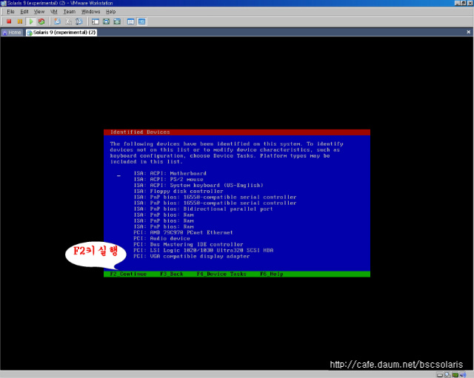Open the Windows menu
Screen dimensions: 474x378
[x=90, y=12]
